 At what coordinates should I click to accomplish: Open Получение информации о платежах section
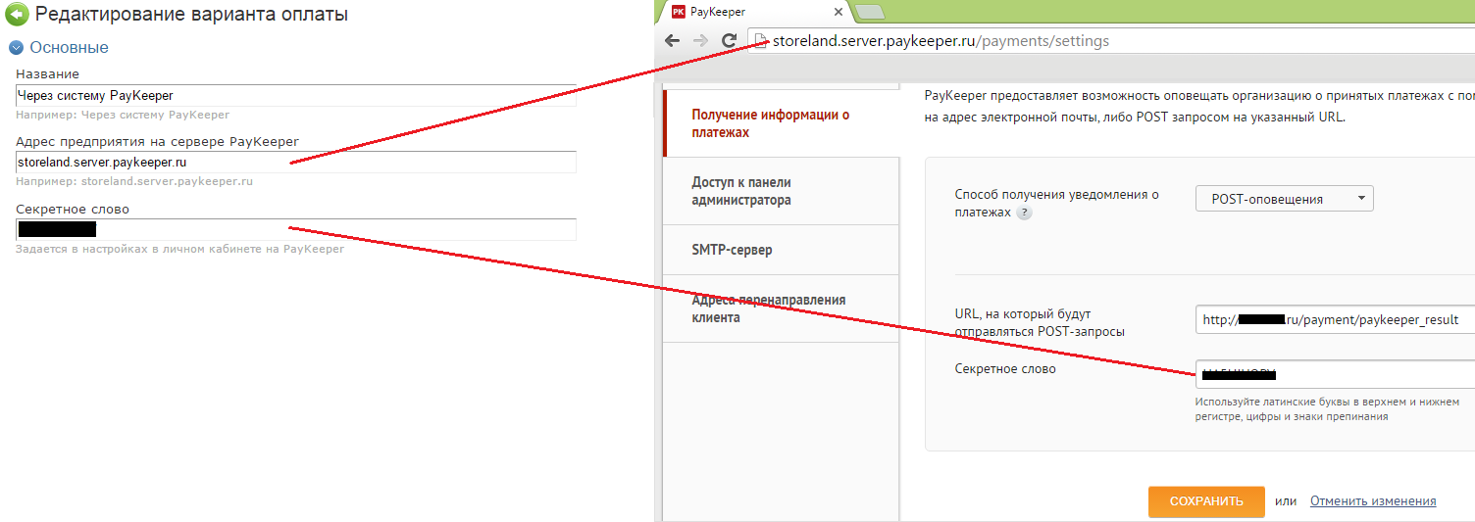click(x=781, y=123)
